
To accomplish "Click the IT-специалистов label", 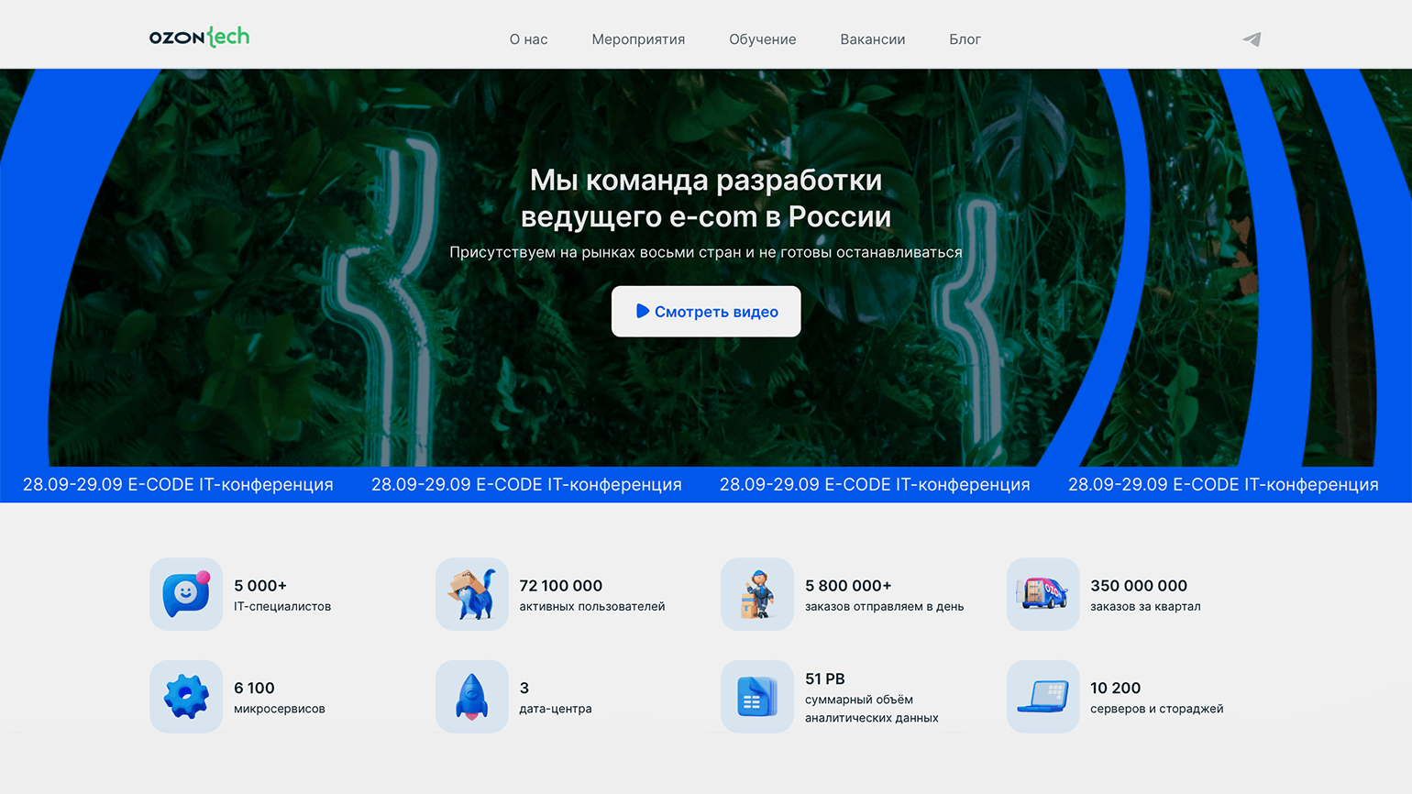I will click(x=282, y=606).
